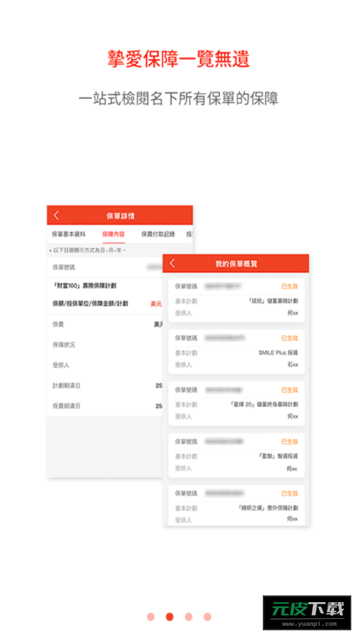Click the 保費期滿日 row
Viewport: 358px width, 637px height.
point(105,406)
